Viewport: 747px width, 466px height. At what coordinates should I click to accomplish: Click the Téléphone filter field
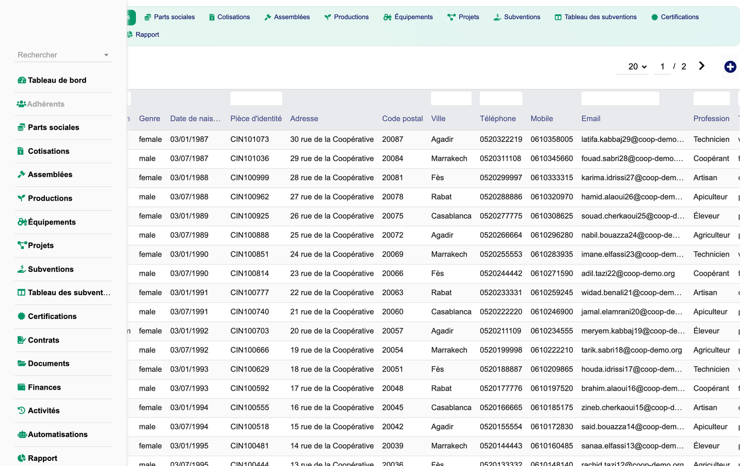point(501,99)
